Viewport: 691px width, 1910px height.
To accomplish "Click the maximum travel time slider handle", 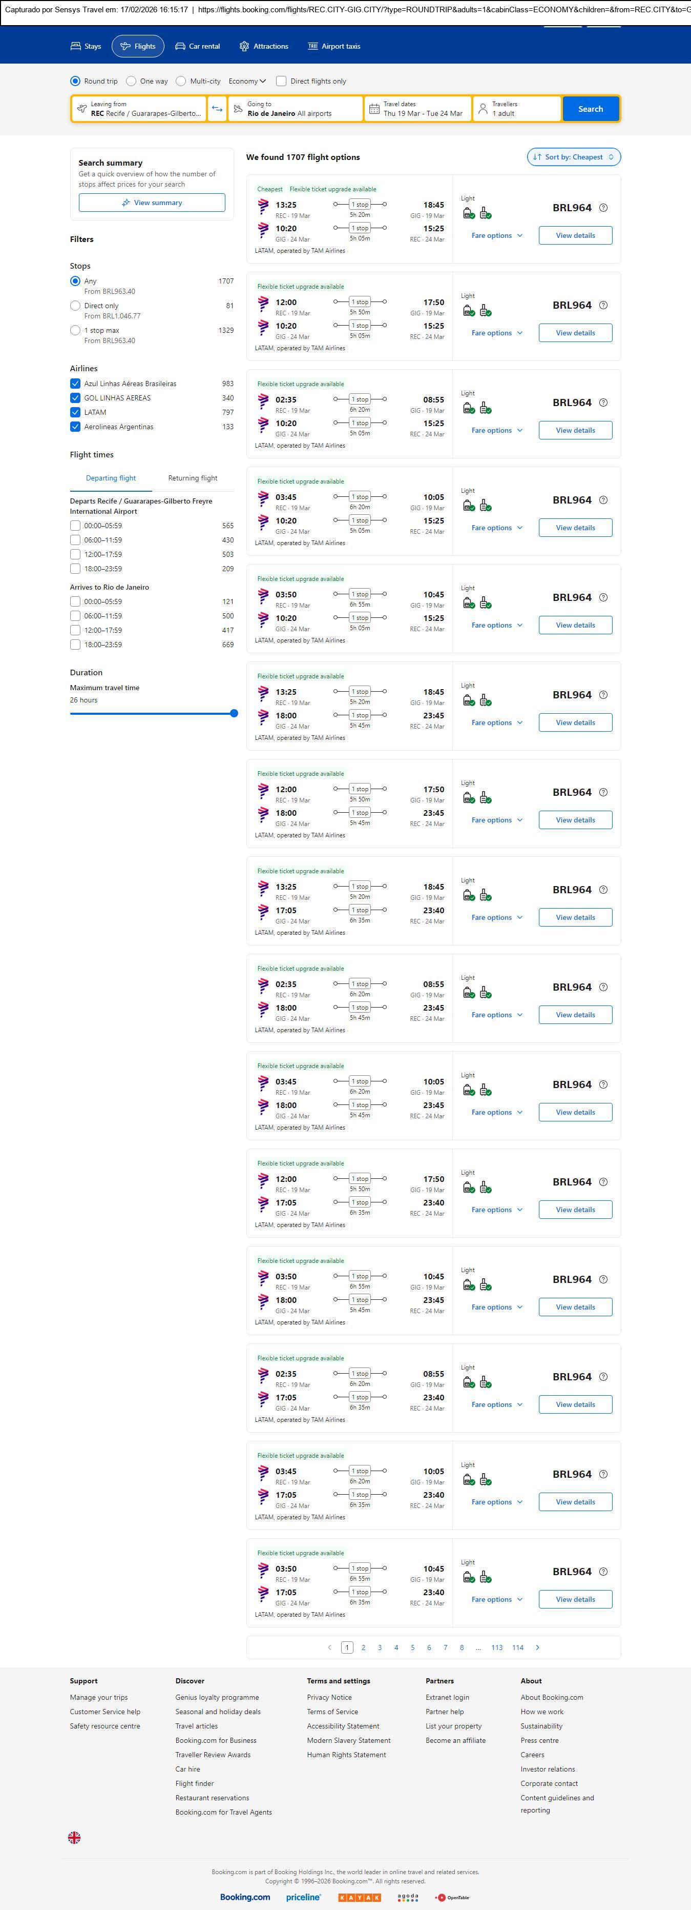I will [x=234, y=713].
